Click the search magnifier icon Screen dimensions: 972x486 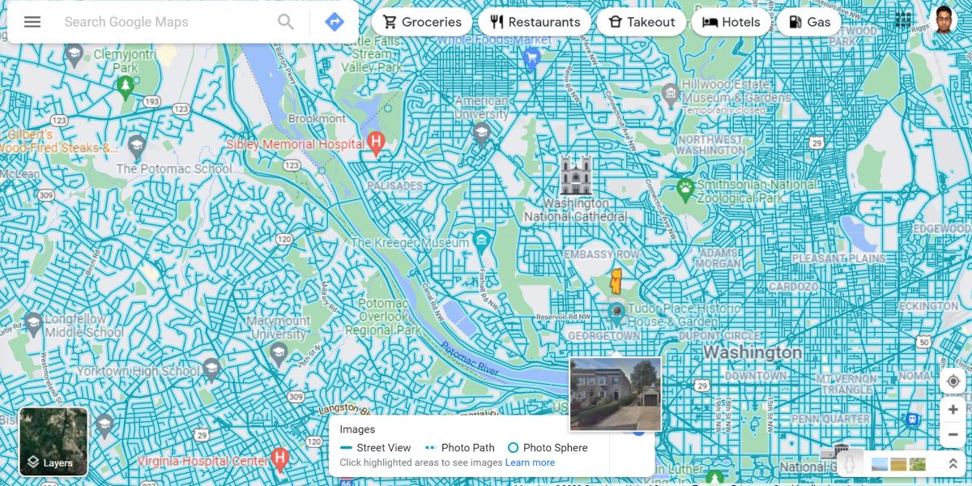pyautogui.click(x=285, y=22)
